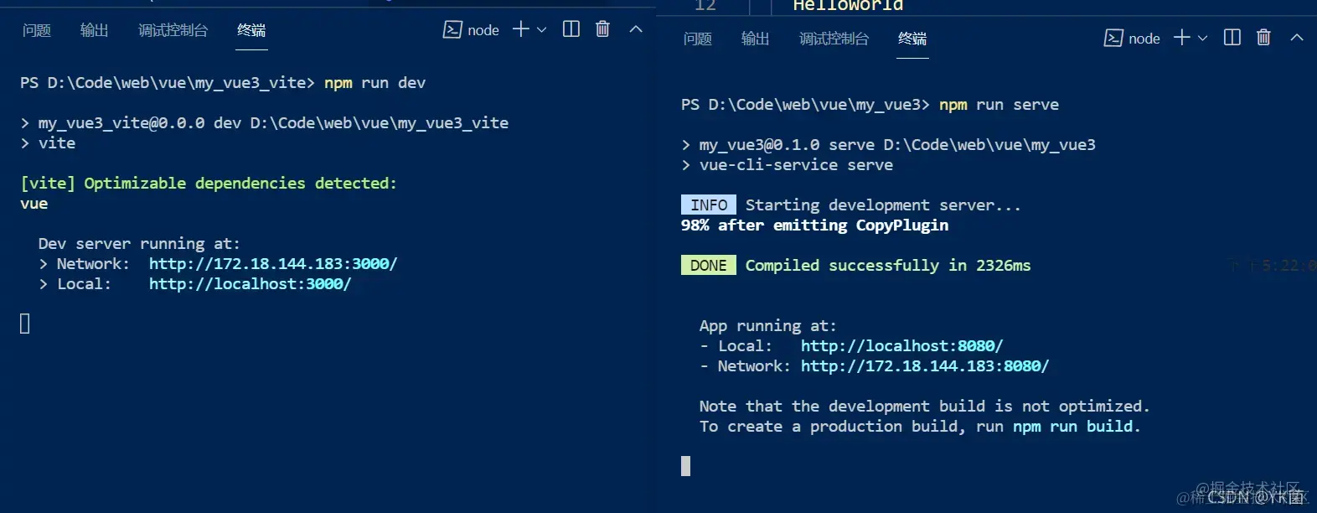This screenshot has height=513, width=1317.
Task: Maximize left panel with the up chevron
Action: point(636,29)
